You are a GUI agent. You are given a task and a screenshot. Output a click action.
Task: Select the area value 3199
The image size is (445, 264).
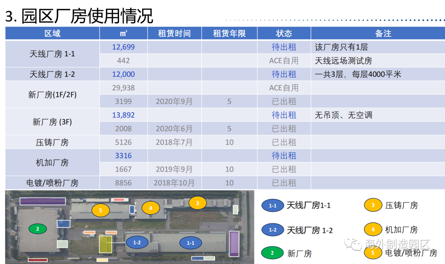tap(124, 101)
